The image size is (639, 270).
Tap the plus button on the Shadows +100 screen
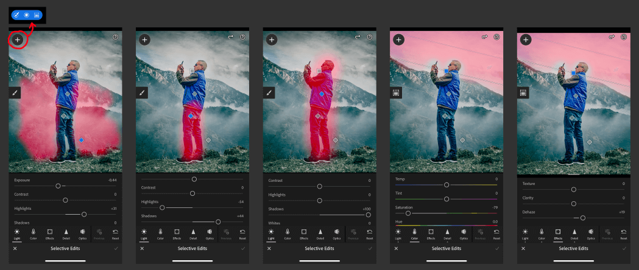[272, 40]
